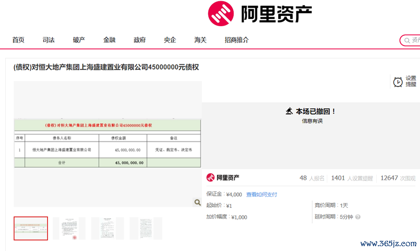Click the 竞价周期 1天 text

tap(331, 205)
